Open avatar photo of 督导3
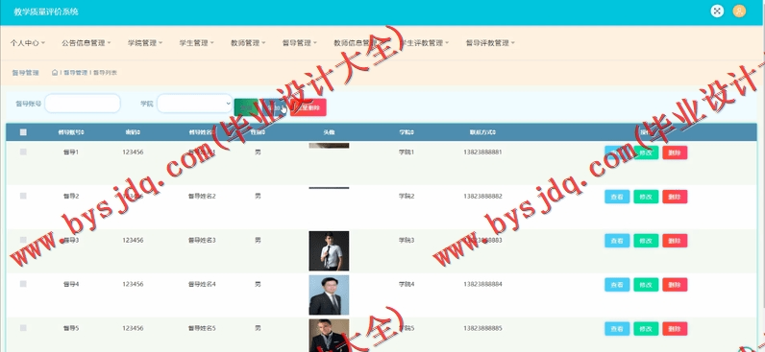The image size is (765, 352). pyautogui.click(x=329, y=251)
